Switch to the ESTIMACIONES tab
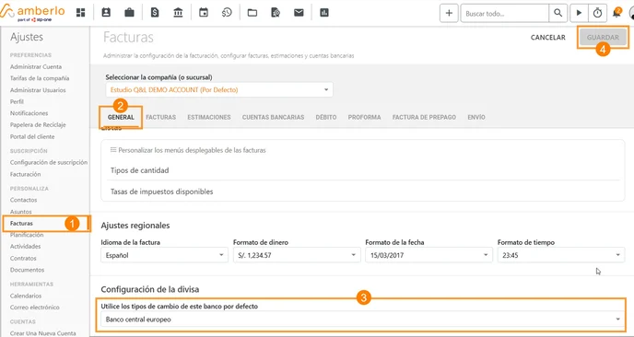Screen dimensions: 634x337 pos(209,117)
